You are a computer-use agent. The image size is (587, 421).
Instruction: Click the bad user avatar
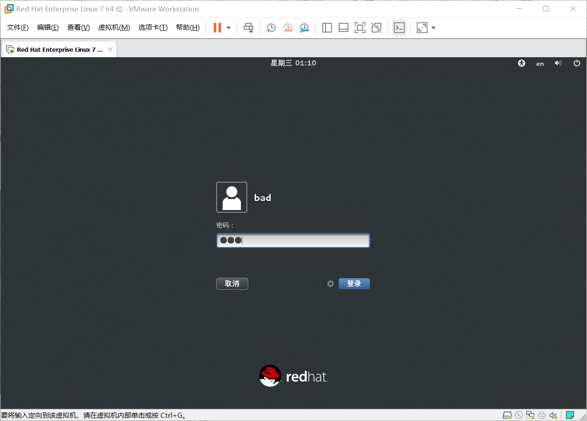pyautogui.click(x=232, y=197)
